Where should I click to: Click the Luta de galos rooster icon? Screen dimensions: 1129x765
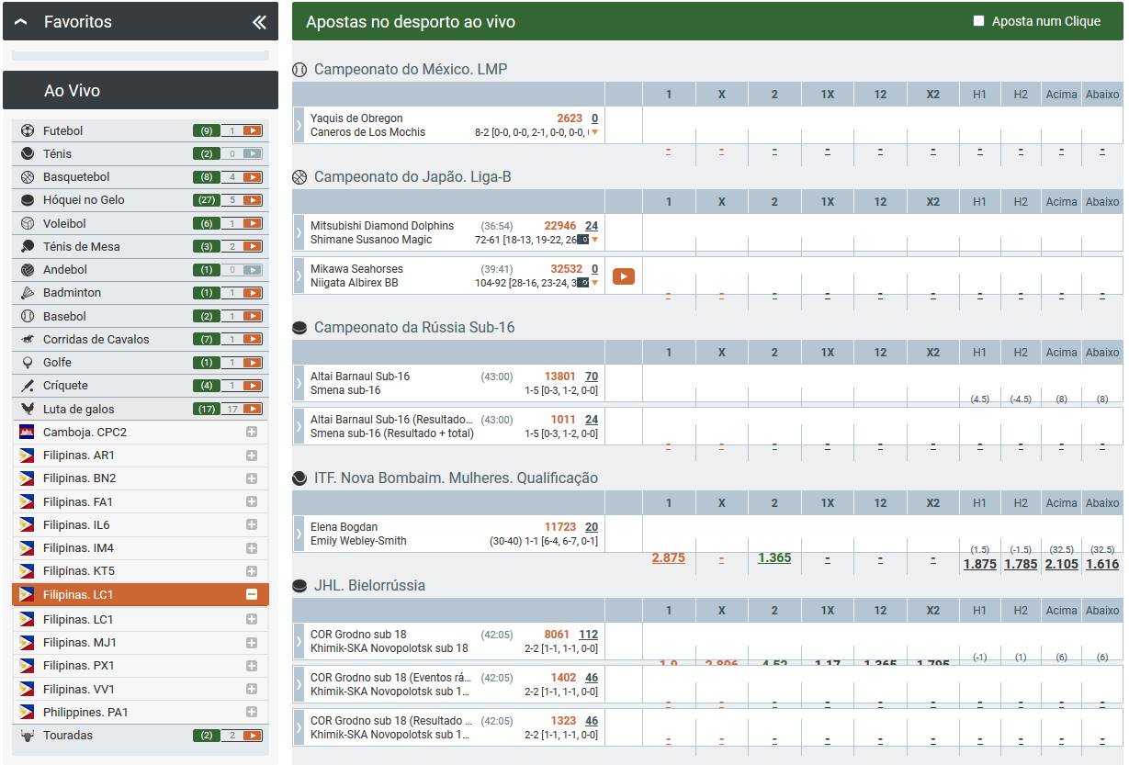(x=28, y=410)
